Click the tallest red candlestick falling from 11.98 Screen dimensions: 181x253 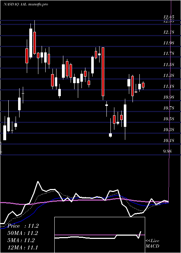click(x=103, y=72)
